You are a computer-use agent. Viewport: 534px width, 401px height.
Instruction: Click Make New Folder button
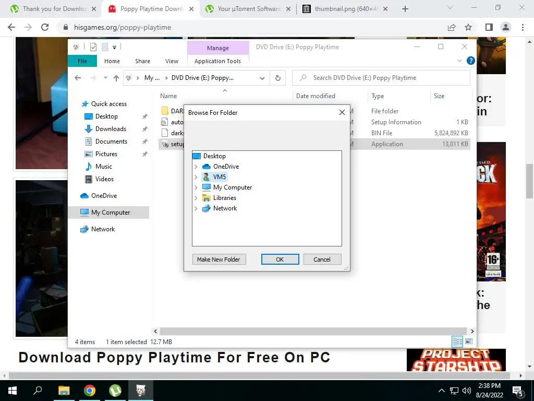(219, 259)
